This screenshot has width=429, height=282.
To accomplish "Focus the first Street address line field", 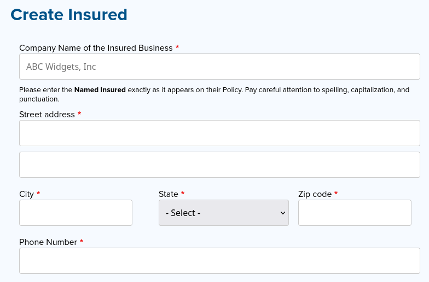I will 219,133.
